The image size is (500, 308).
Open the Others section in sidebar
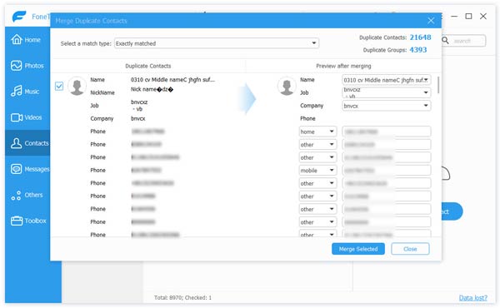click(x=27, y=195)
